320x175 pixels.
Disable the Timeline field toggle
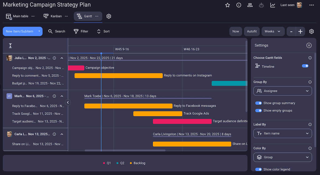tap(305, 66)
